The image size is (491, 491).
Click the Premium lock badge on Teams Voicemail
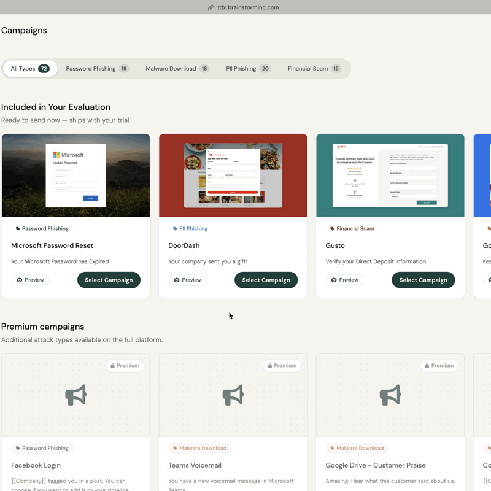(x=282, y=365)
